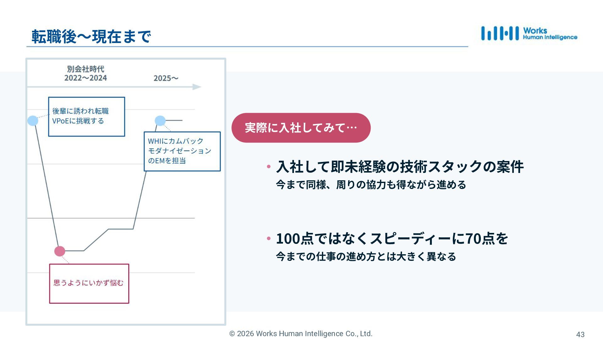Click subtext 今までの仕事の進め方とは大きく異なる
Screen dimensions: 603x339
[366, 256]
